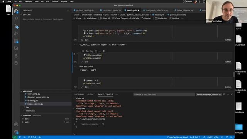
Task: Expand the fks folder
Action: click(27, 107)
